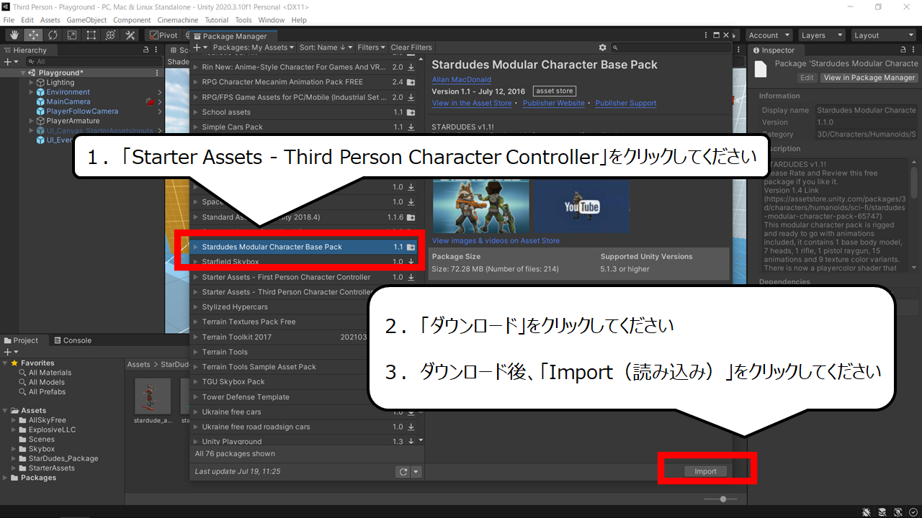Open Package Manager advanced settings gear
Image resolution: width=922 pixels, height=518 pixels.
[603, 47]
